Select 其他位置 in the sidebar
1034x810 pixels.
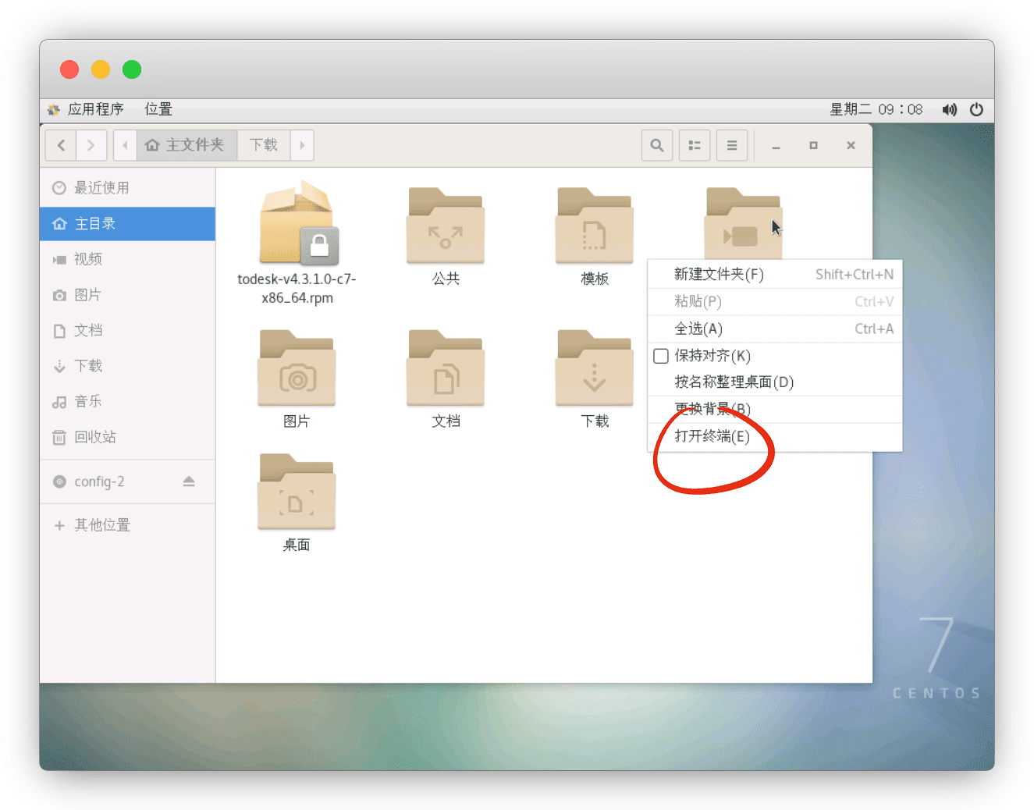[101, 525]
